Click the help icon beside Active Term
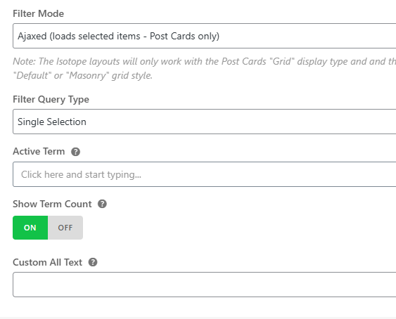The width and height of the screenshot is (396, 319). pyautogui.click(x=75, y=152)
